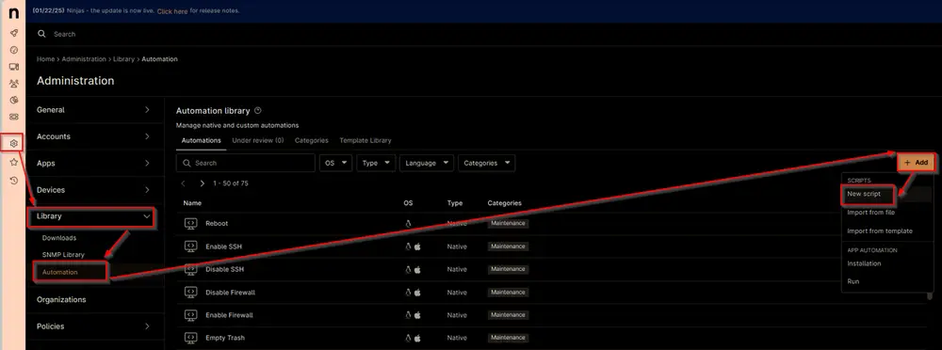Screen dimensions: 942x350
Task: Switch to the Categories tab
Action: click(311, 140)
